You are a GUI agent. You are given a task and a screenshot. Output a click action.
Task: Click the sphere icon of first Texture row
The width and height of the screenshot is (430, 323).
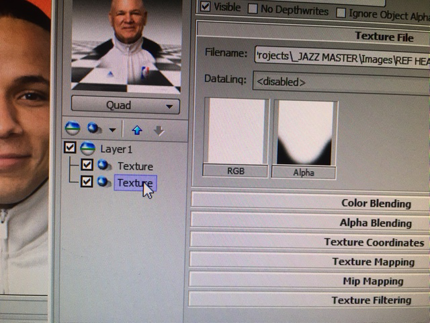104,165
